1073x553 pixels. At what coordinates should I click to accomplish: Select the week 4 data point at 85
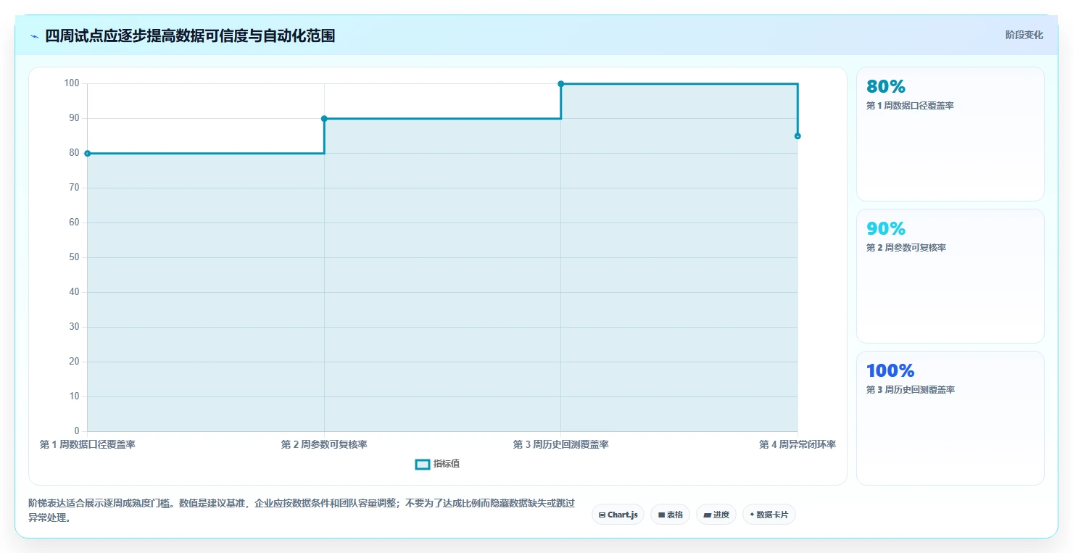point(797,136)
